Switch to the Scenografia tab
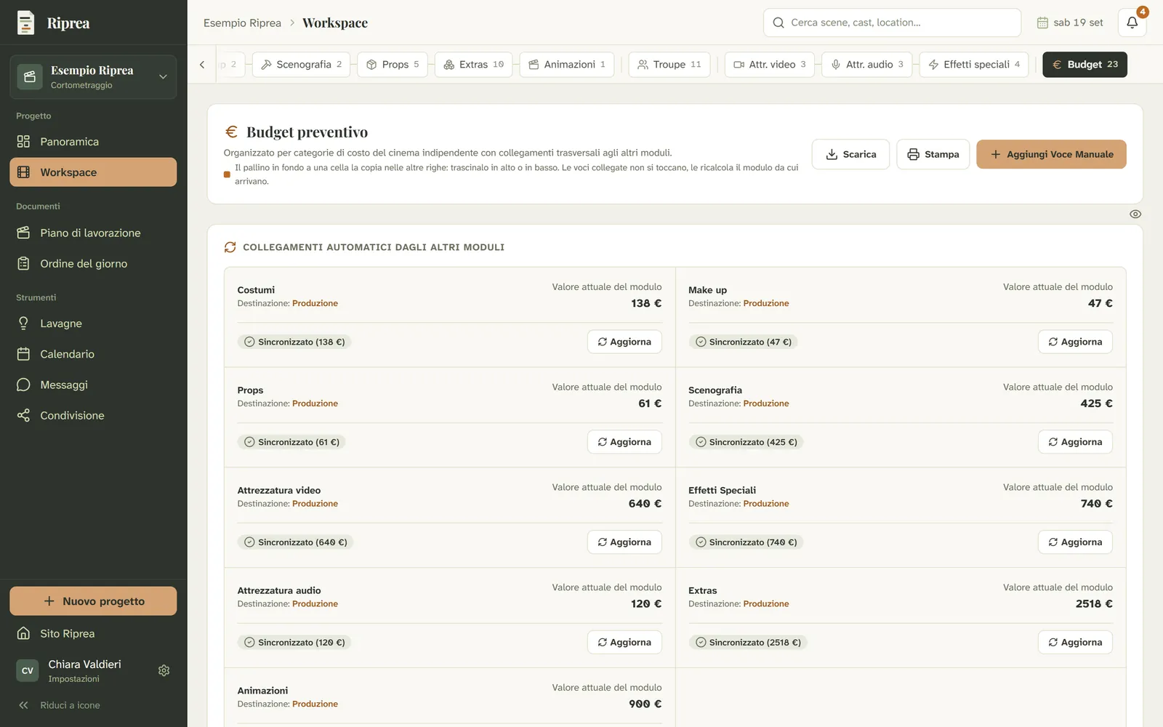 (x=301, y=65)
